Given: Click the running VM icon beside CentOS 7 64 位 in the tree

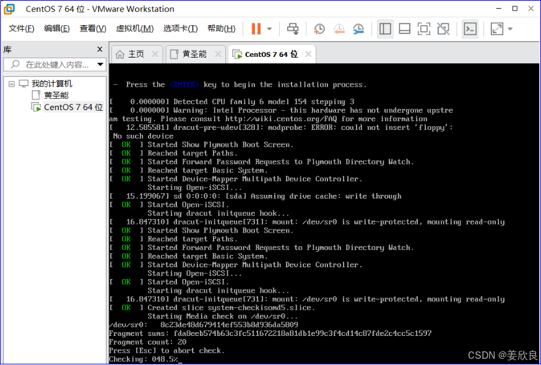Looking at the screenshot, I should click(x=37, y=107).
